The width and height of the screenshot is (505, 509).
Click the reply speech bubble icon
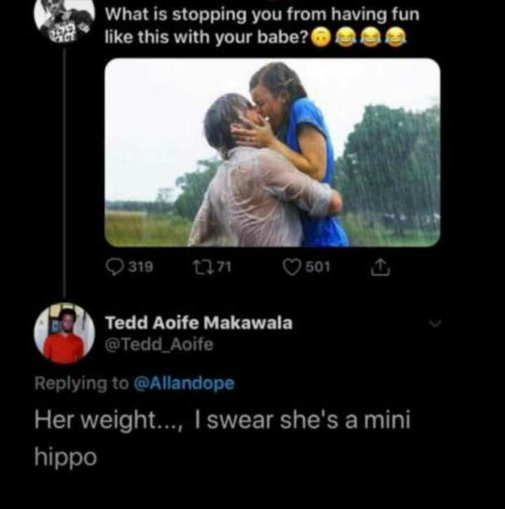115,267
